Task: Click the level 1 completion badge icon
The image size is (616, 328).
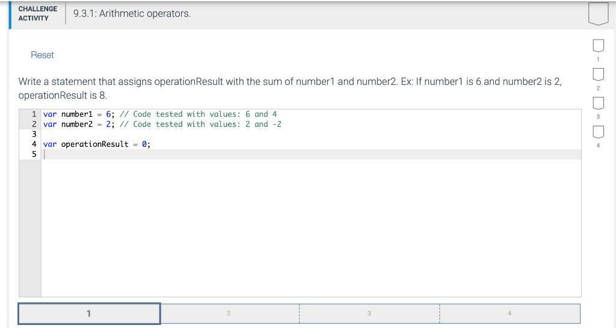Action: 599,46
